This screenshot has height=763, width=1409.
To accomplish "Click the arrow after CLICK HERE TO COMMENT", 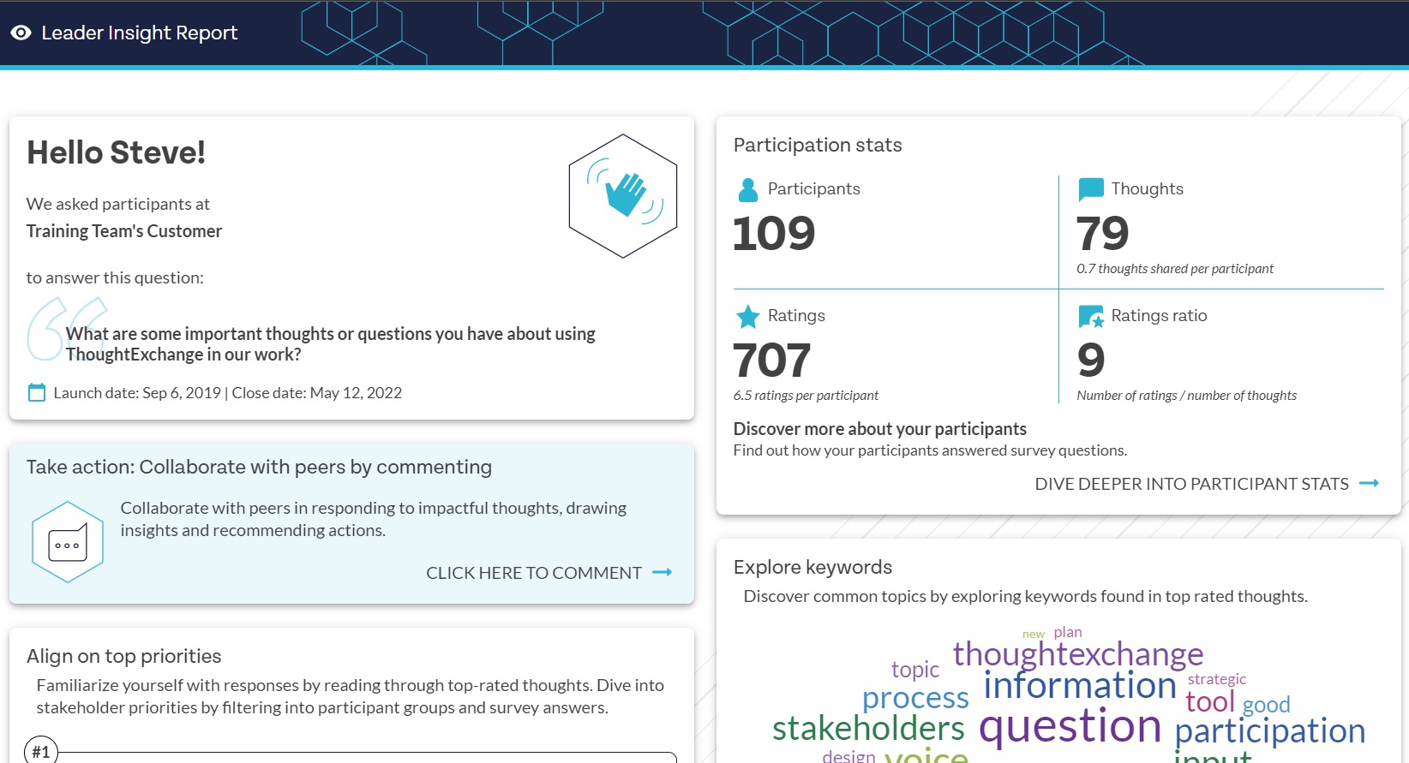I will tap(663, 572).
